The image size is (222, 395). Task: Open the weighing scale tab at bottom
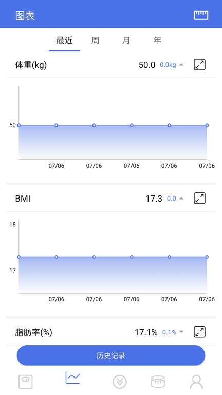pos(26,382)
